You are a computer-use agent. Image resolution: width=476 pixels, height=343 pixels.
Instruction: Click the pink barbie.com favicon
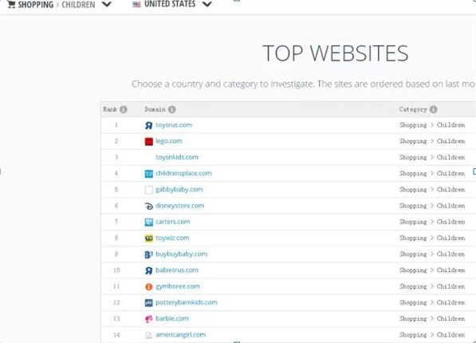click(x=149, y=319)
